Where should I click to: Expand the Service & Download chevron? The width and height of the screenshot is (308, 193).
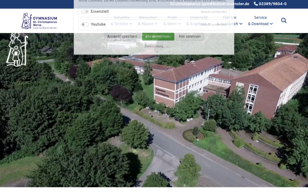pos(271,24)
